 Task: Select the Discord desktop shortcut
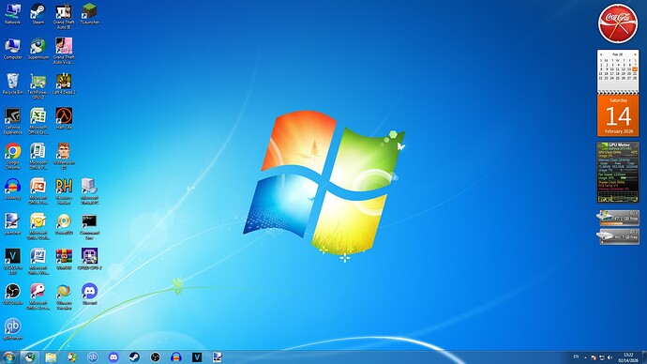click(x=89, y=295)
